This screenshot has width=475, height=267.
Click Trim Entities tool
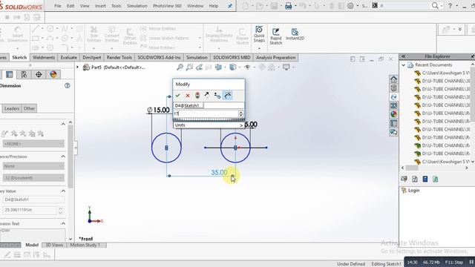click(94, 34)
